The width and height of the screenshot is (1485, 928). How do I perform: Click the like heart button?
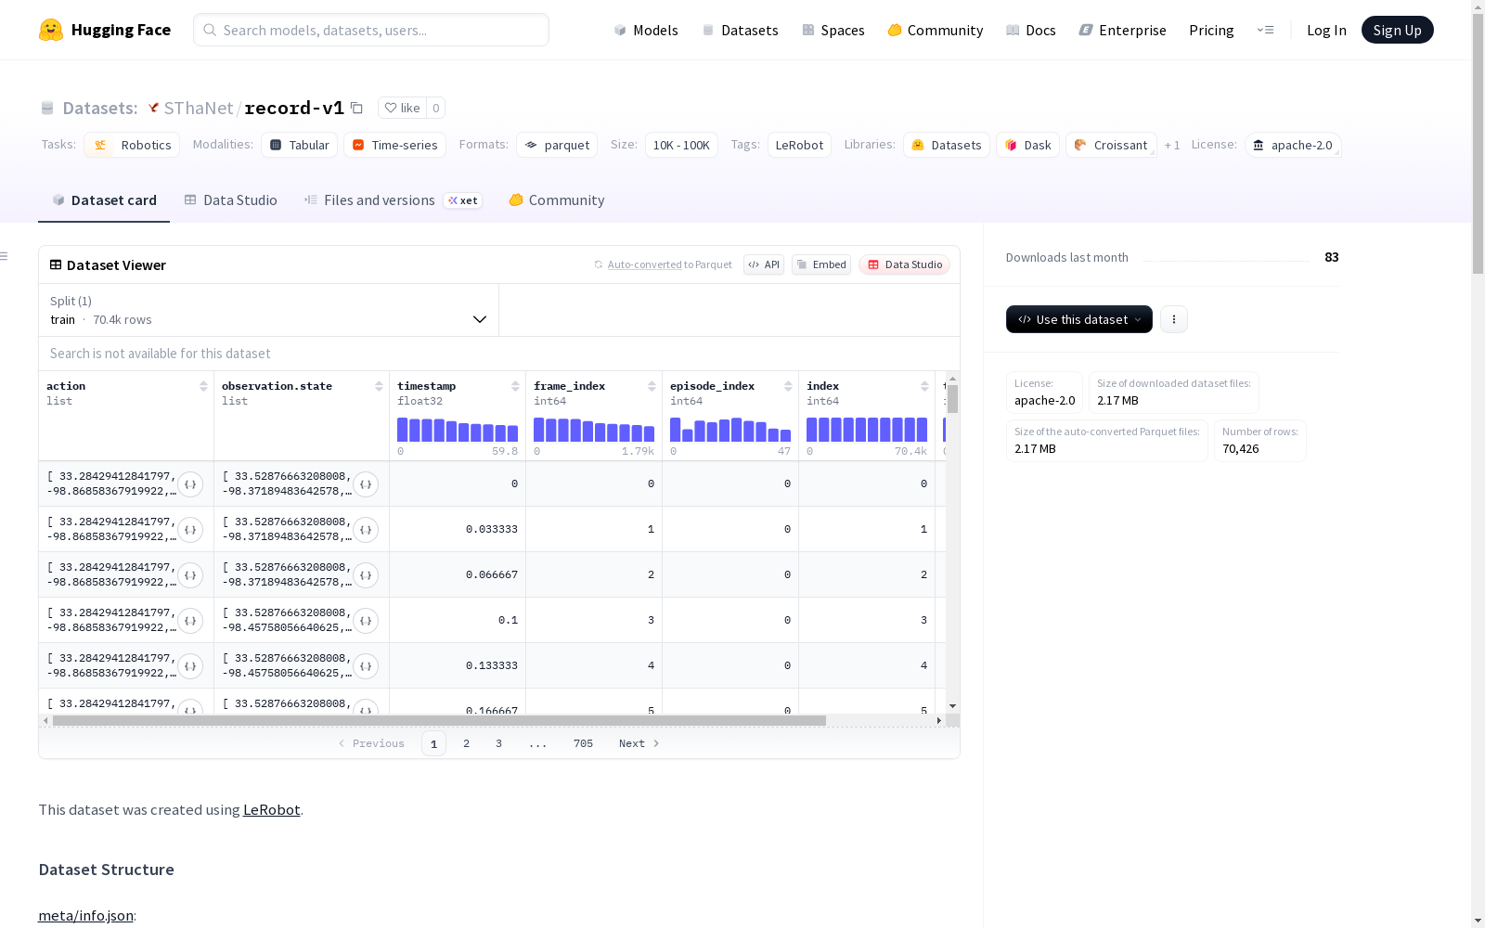coord(403,108)
